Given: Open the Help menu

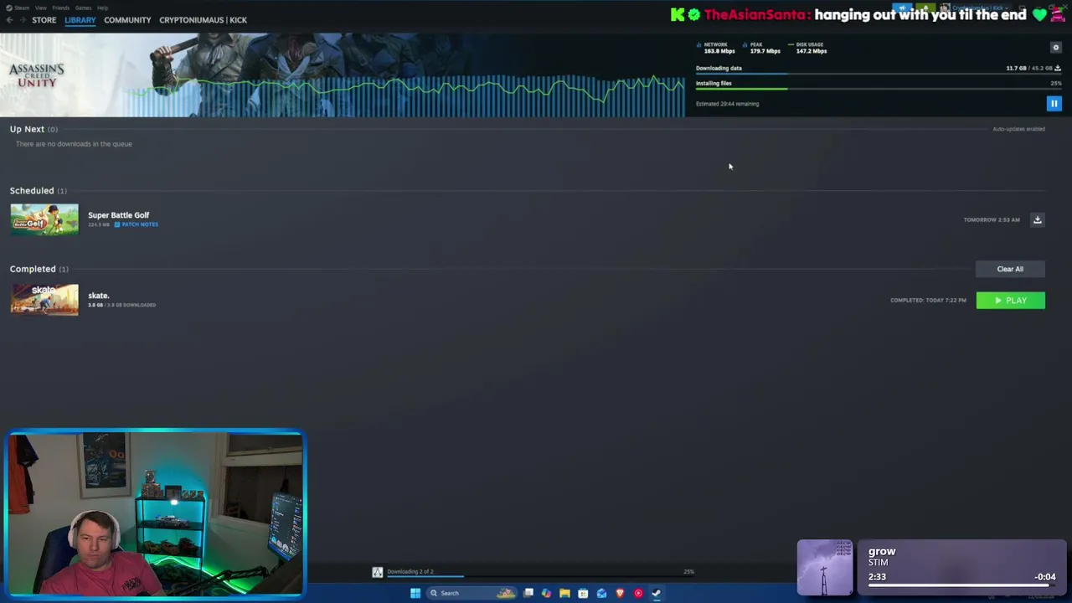Looking at the screenshot, I should pyautogui.click(x=102, y=8).
